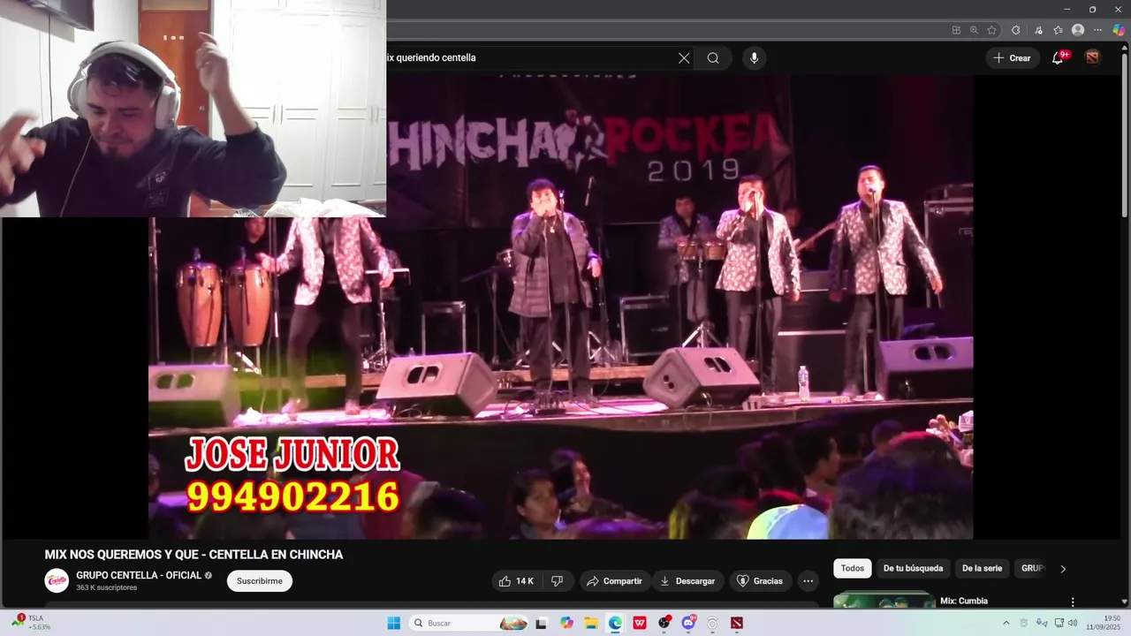Click the Grupo Centella channel avatar
Viewport: 1131px width, 636px height.
pos(57,581)
